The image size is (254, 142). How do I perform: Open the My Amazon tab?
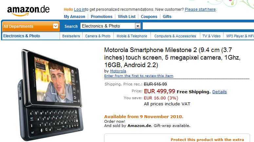[x=74, y=17]
